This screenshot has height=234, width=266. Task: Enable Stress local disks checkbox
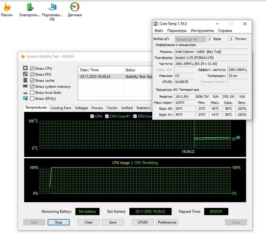click(32, 92)
